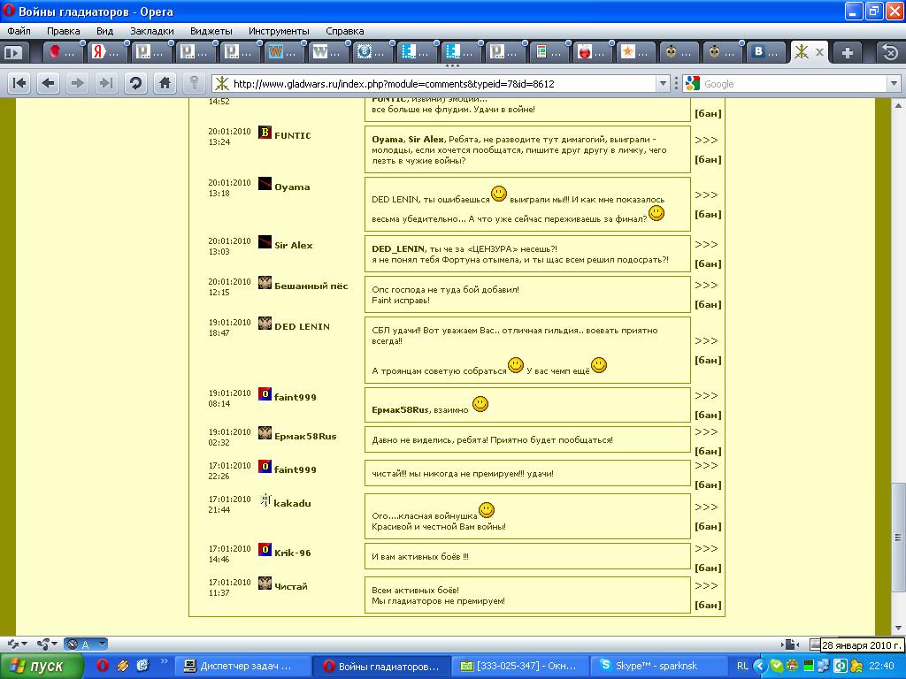Expand the address bar history dropdown
906x679 pixels.
tap(663, 84)
